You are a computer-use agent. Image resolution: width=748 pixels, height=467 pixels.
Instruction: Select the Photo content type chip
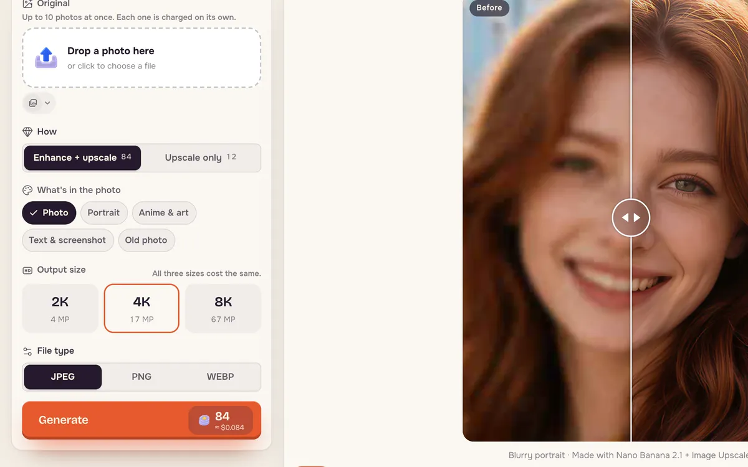click(x=49, y=213)
